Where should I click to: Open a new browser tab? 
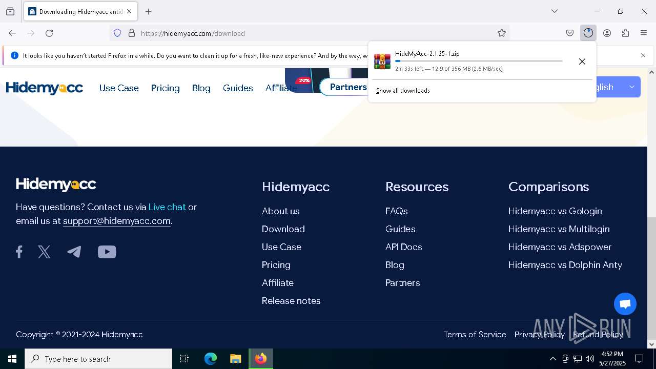[149, 11]
